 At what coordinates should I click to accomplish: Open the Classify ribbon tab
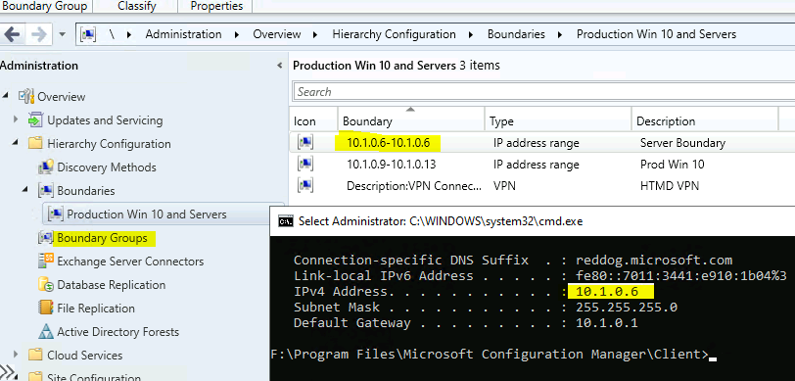137,6
